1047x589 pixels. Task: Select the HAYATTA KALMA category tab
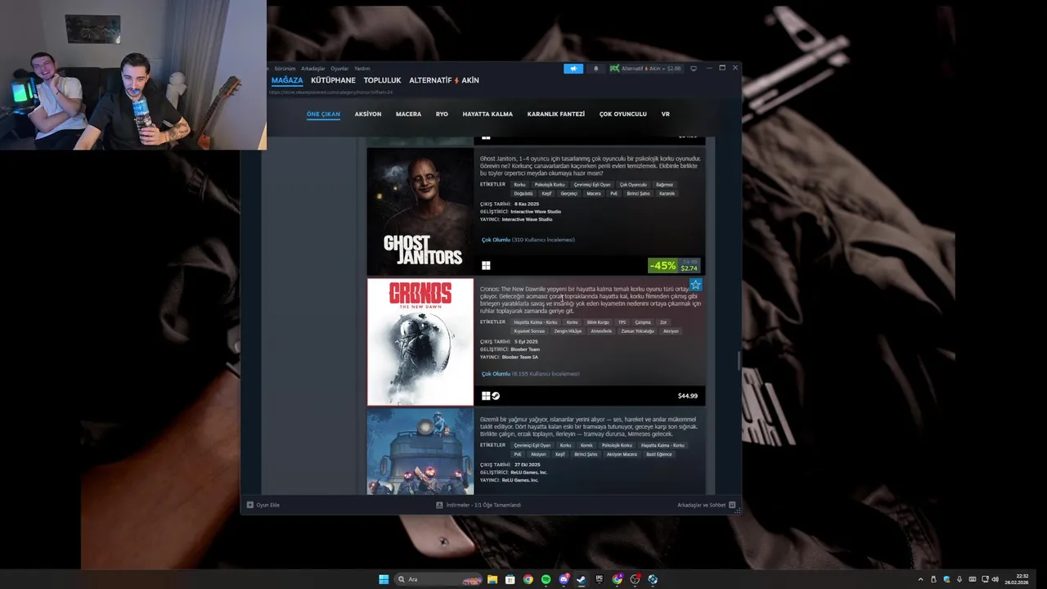[x=488, y=114]
